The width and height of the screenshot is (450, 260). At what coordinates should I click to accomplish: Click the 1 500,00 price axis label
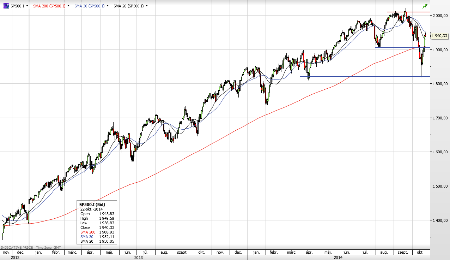click(x=440, y=186)
